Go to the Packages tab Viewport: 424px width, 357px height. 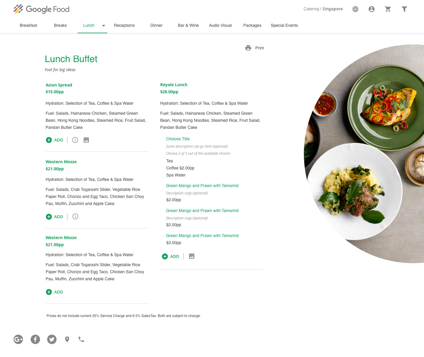[252, 25]
